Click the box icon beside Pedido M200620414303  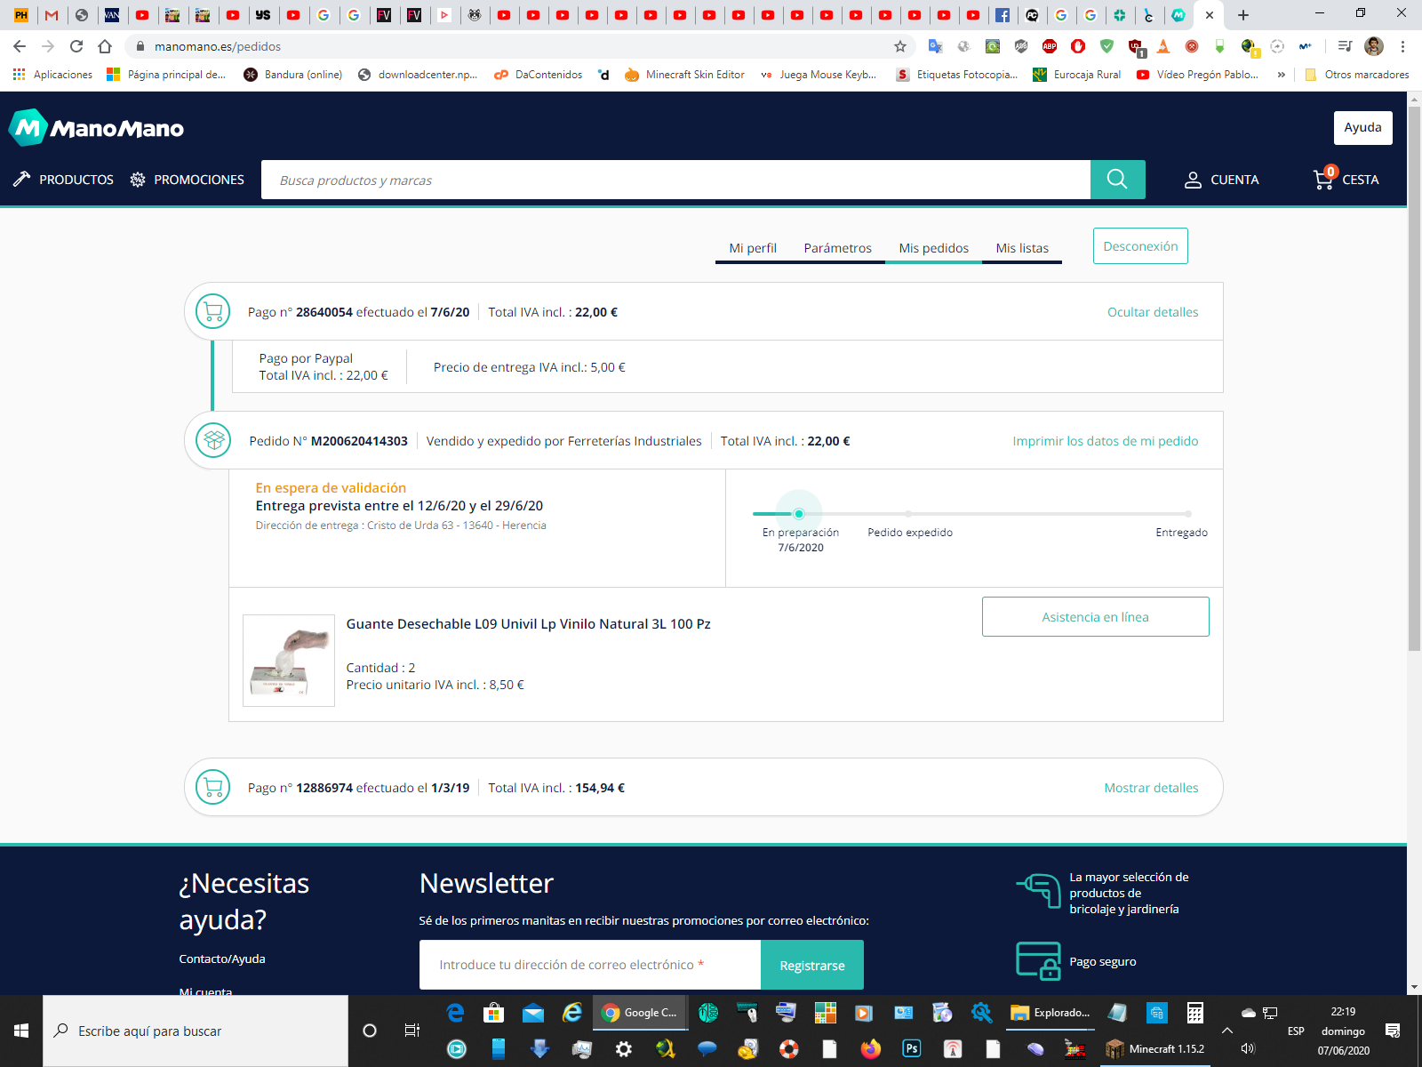(213, 440)
